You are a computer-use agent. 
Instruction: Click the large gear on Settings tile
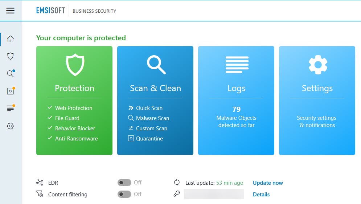point(318,65)
